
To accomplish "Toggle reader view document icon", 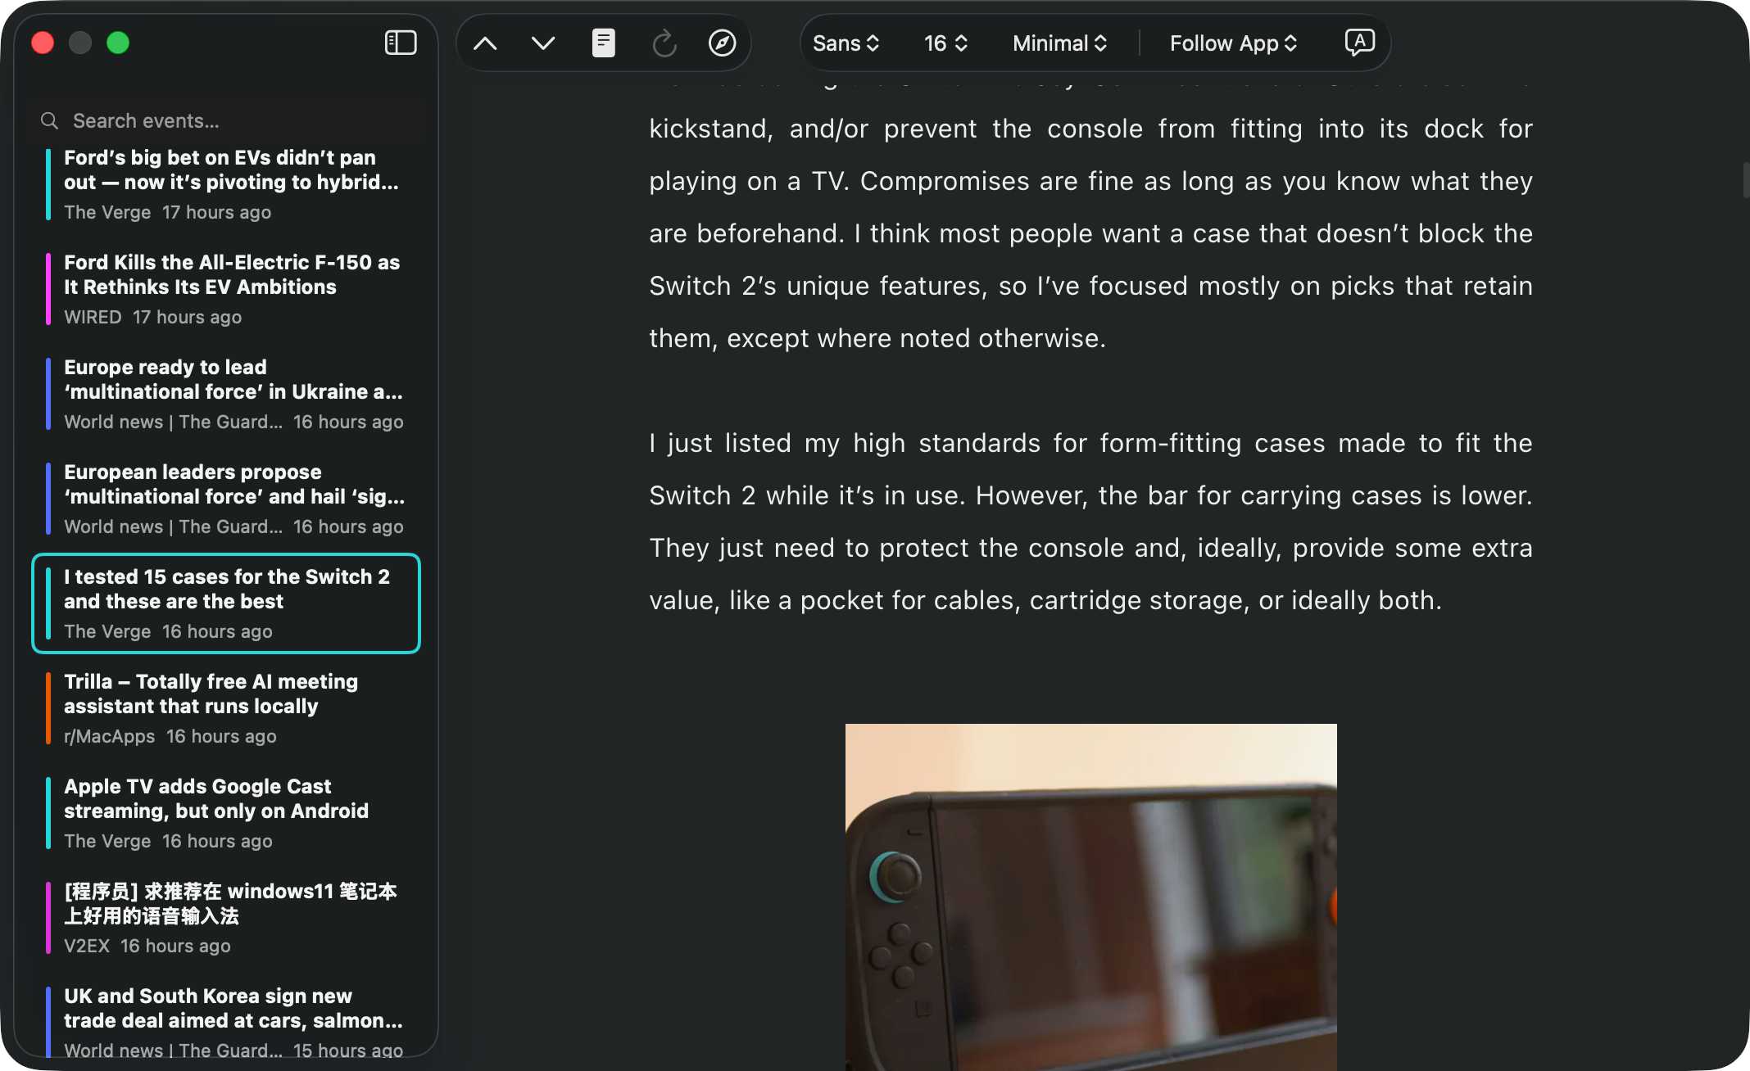I will pos(604,43).
